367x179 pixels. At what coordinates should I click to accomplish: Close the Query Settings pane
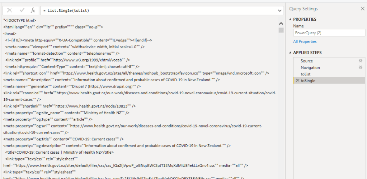[362, 9]
